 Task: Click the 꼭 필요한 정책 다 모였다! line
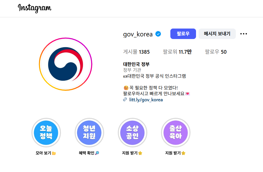tap(150, 88)
